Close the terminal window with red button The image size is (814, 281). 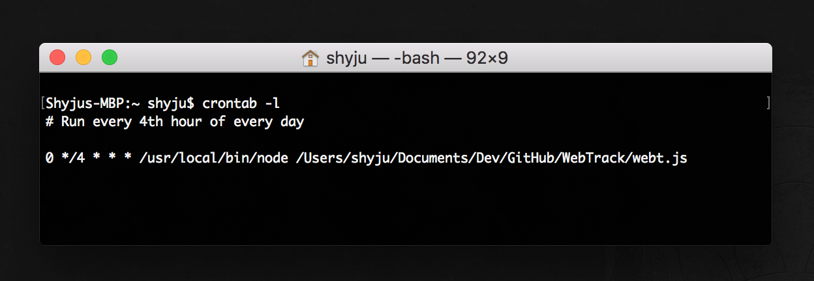click(x=57, y=57)
